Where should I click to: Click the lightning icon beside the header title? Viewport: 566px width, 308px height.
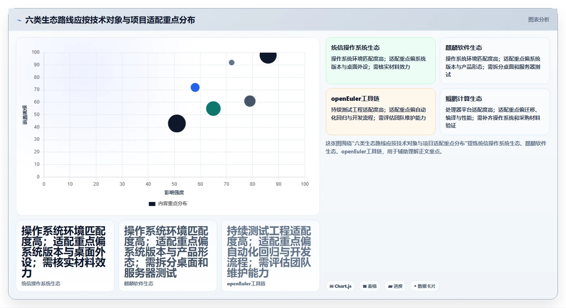[x=19, y=20]
